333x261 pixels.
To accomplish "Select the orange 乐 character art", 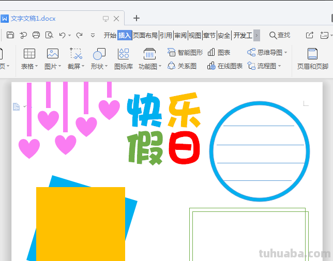I will click(x=184, y=110).
